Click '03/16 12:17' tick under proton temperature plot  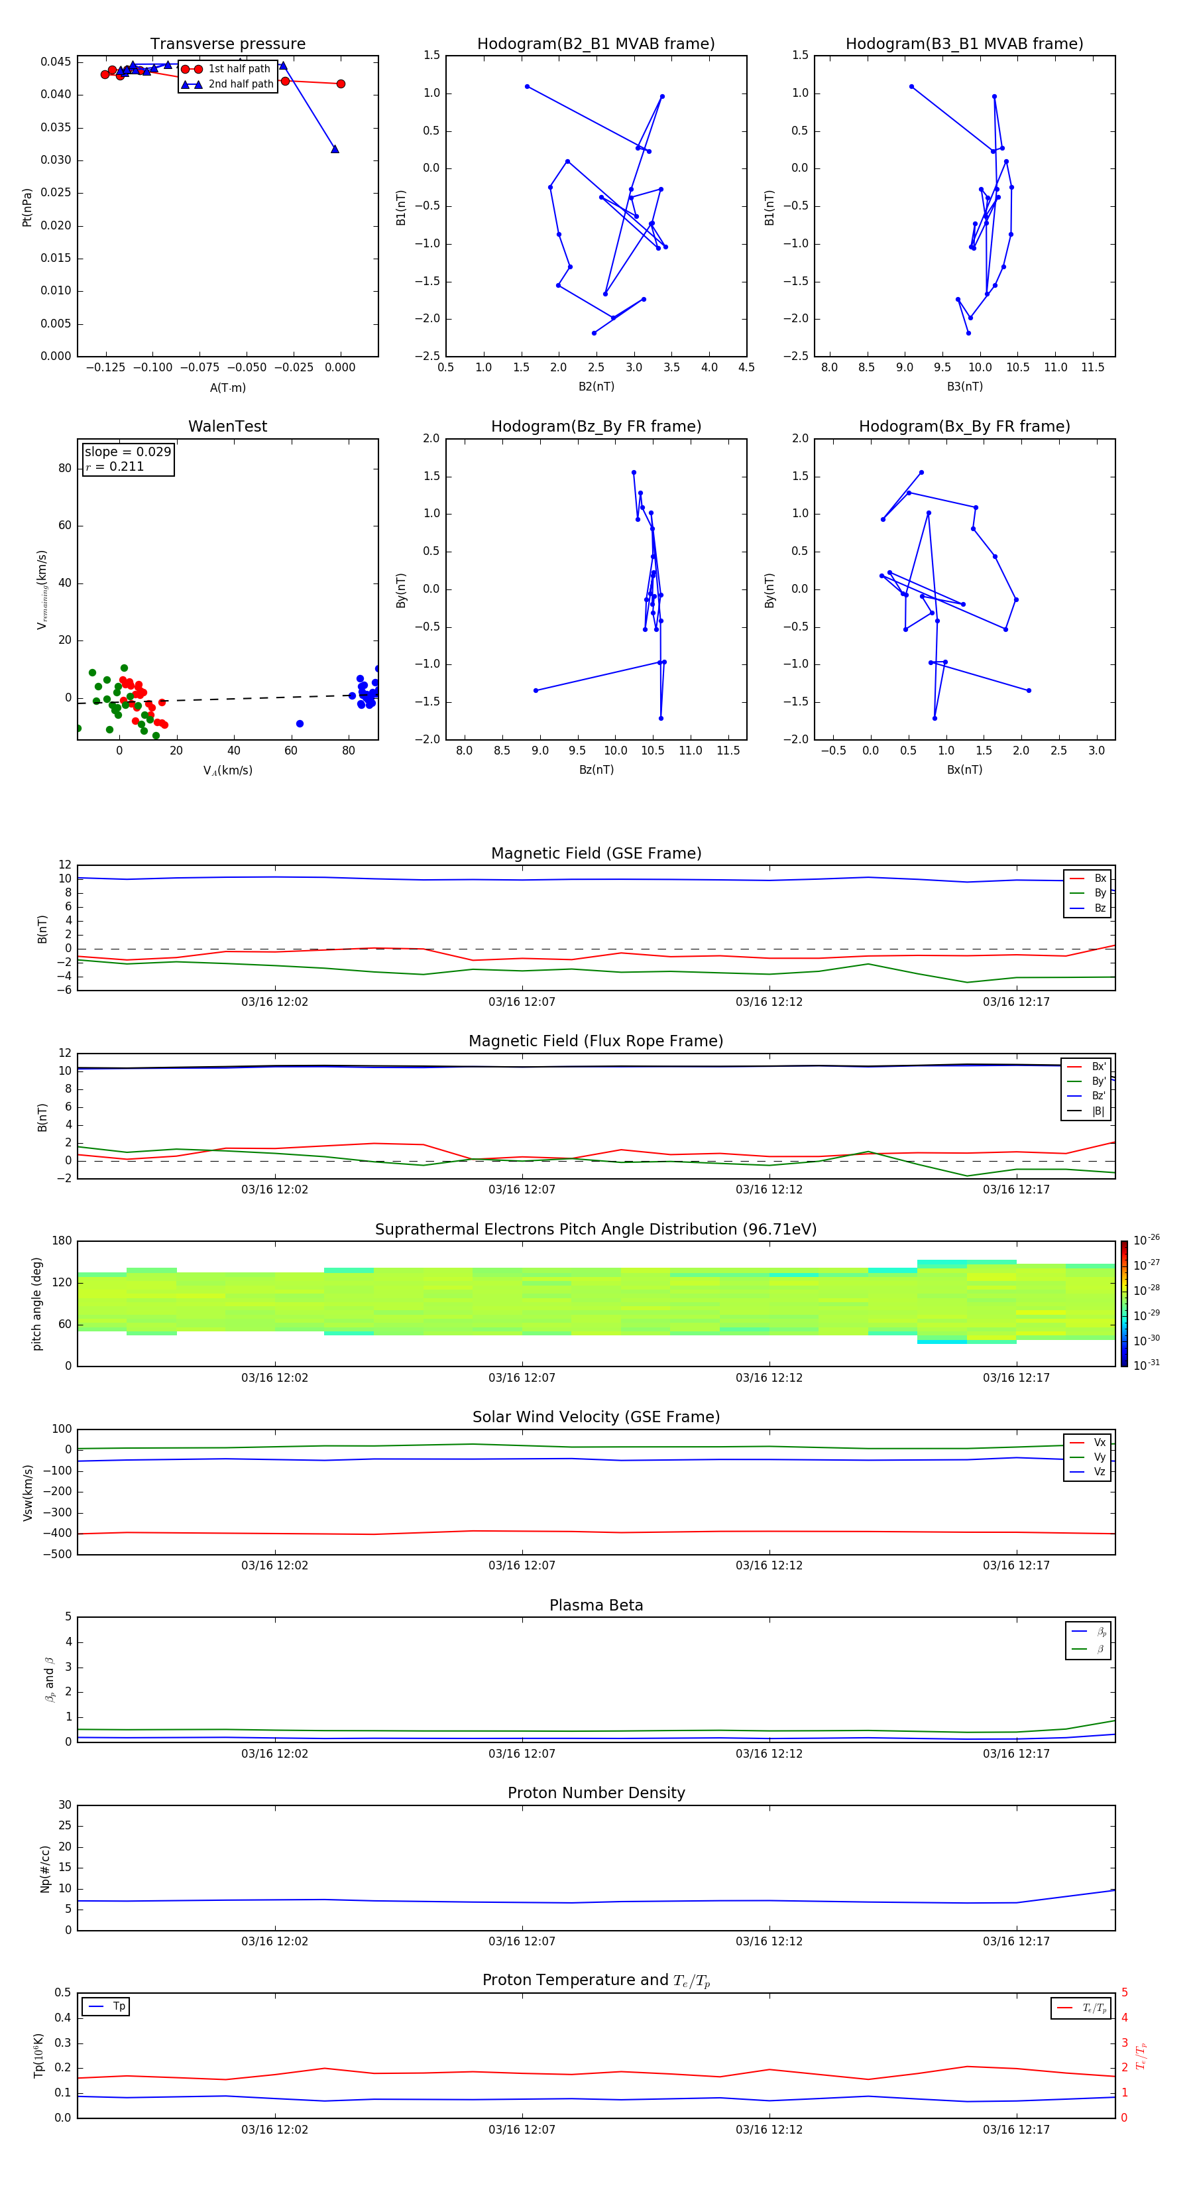point(1017,2130)
